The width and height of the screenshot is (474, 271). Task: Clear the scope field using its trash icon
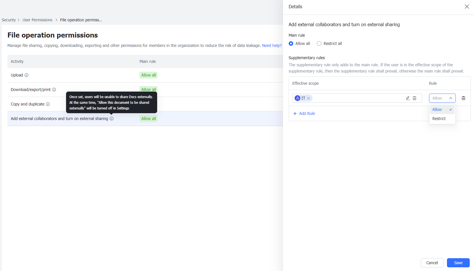pos(415,98)
